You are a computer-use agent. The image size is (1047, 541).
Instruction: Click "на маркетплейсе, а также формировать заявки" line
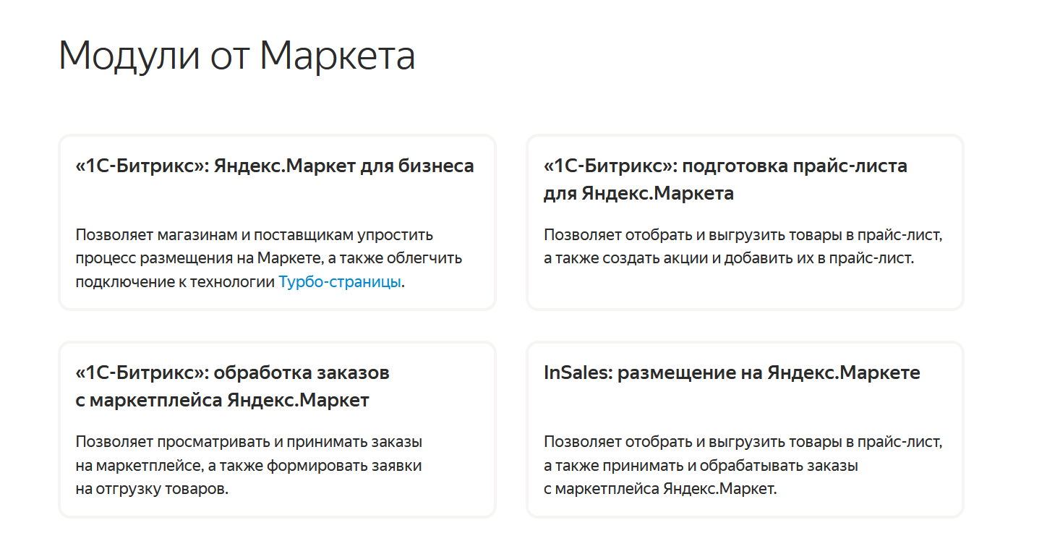[249, 466]
